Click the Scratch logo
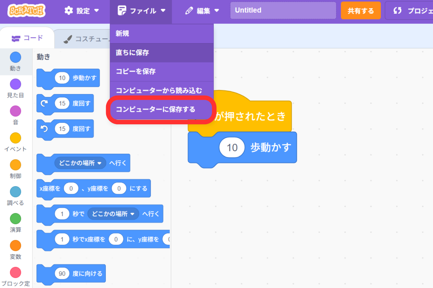Viewport: 433px width, 288px height. click(26, 11)
